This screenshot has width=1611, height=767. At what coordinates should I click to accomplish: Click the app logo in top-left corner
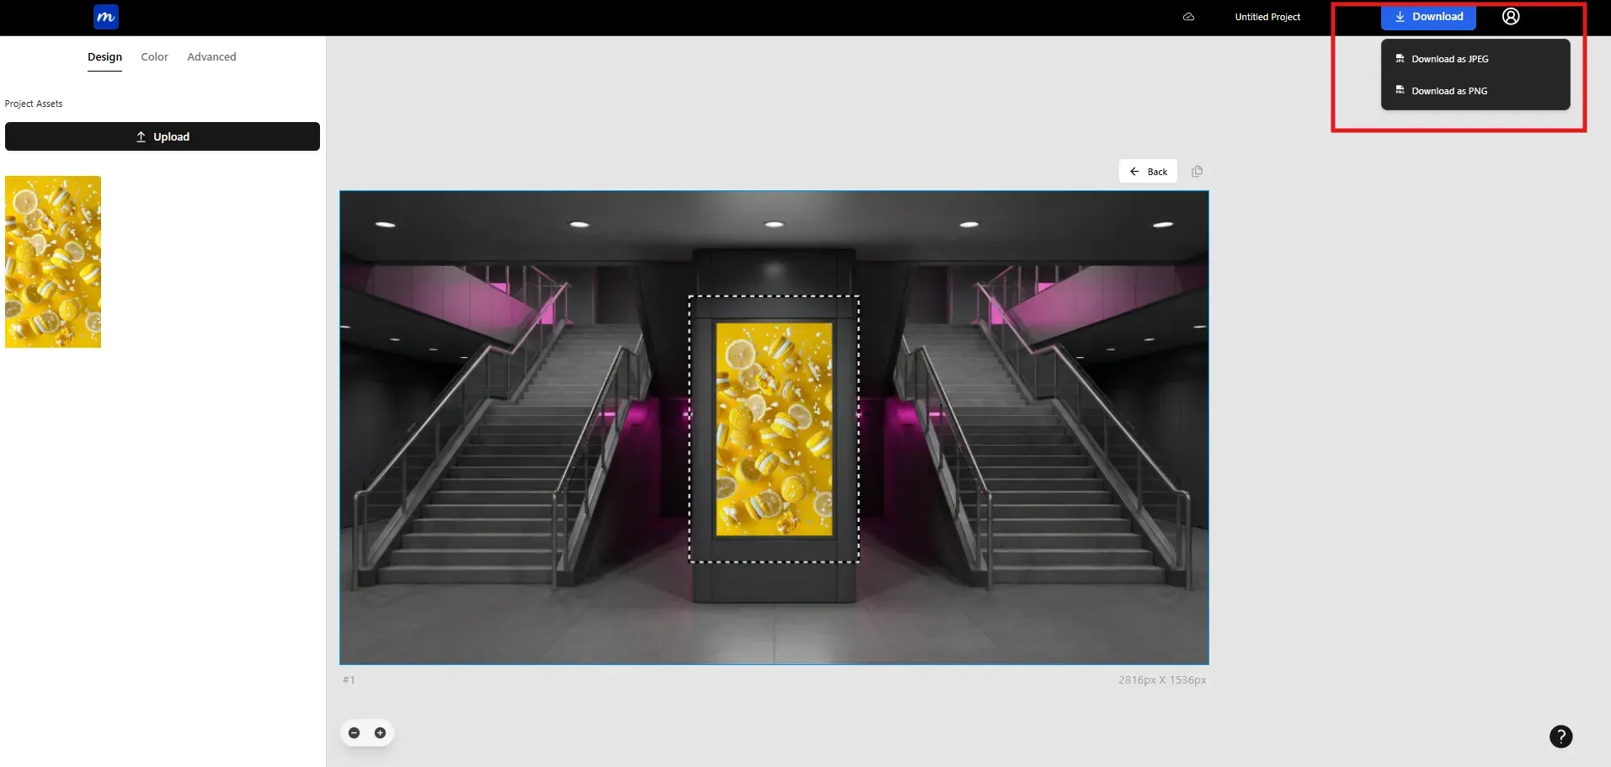click(104, 17)
